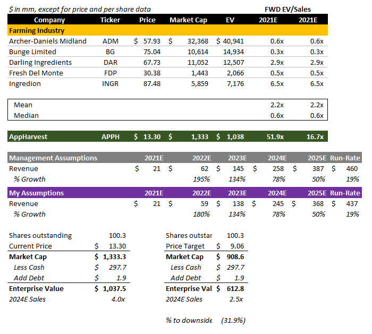Select my 2025E revenue 368
Screen dimensions: 372x334
tap(318, 204)
